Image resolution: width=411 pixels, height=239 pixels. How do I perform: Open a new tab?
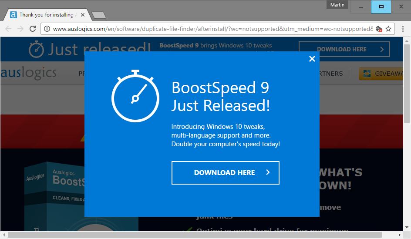(99, 15)
